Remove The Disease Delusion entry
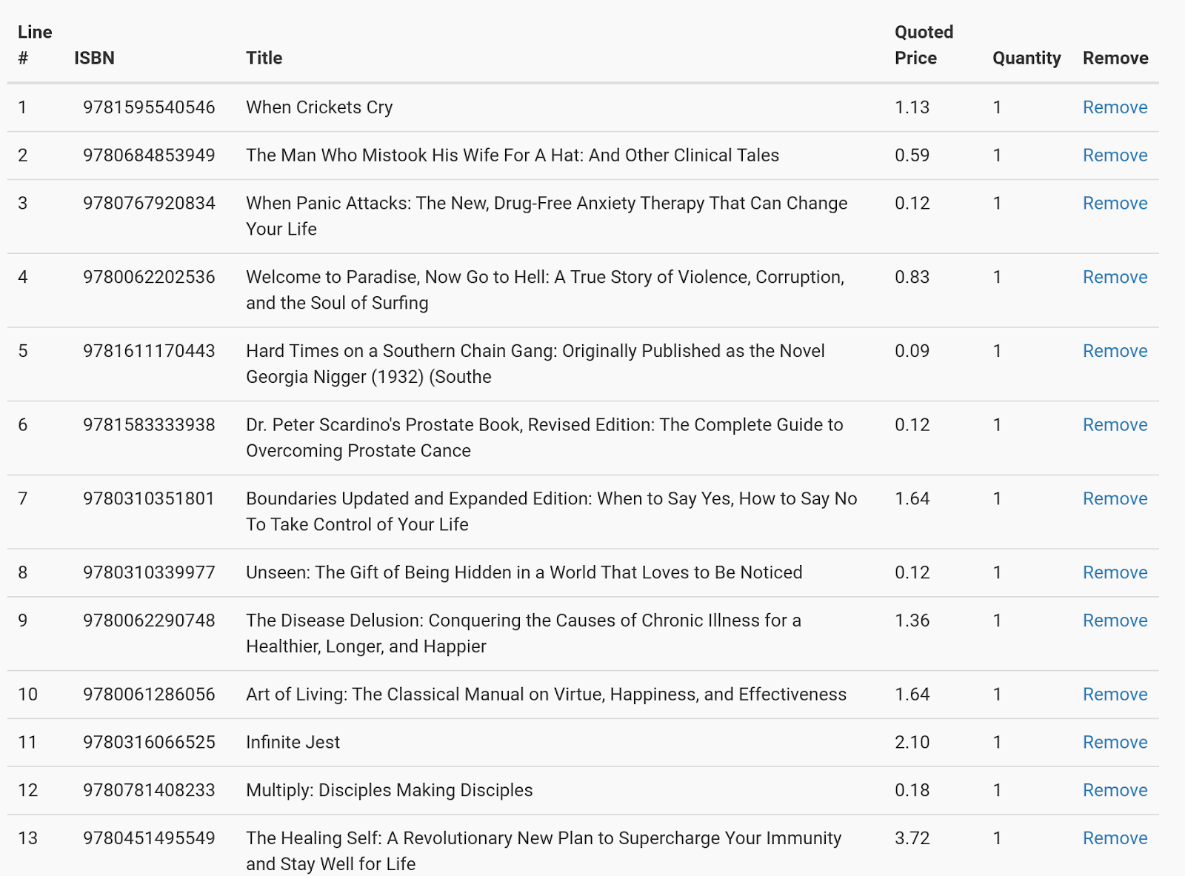This screenshot has width=1185, height=876. tap(1115, 621)
